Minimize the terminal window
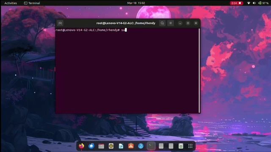Screen dimensions: 271x152 pos(180,23)
